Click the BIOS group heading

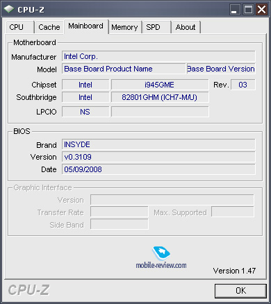coord(22,131)
